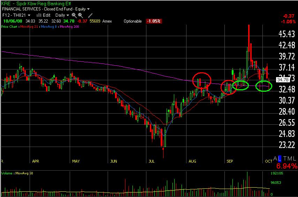Expand the F12 - TH821 template dropdown
Screen dimensions: 298x197
click(16, 15)
